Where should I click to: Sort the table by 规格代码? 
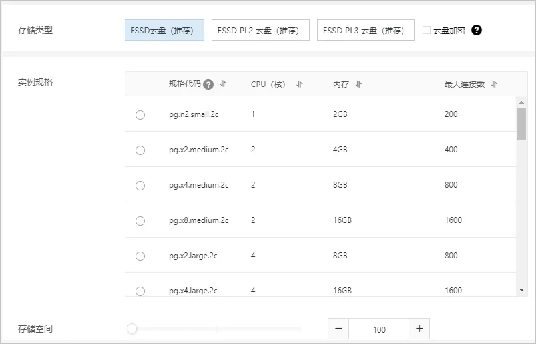click(223, 85)
